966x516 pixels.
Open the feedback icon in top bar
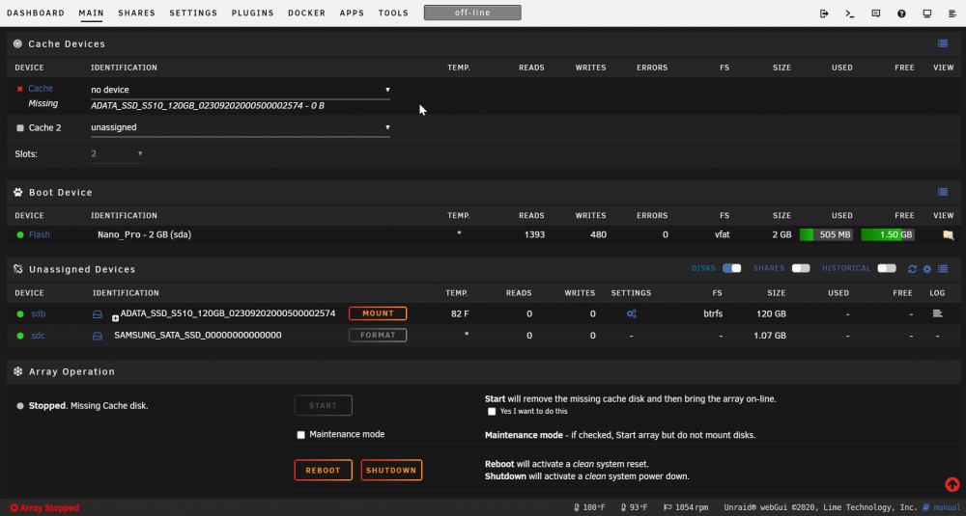pos(876,14)
